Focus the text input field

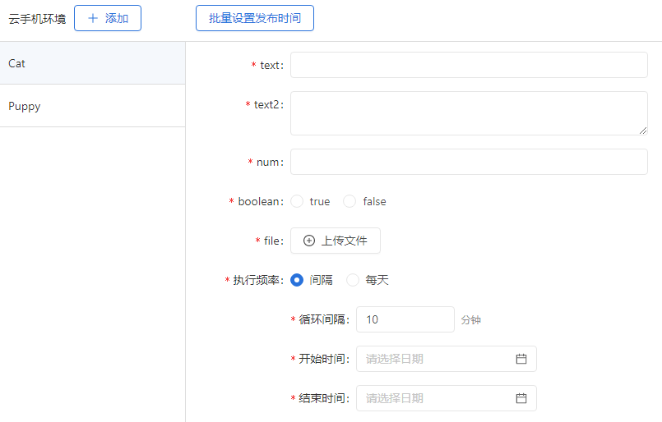pos(469,65)
